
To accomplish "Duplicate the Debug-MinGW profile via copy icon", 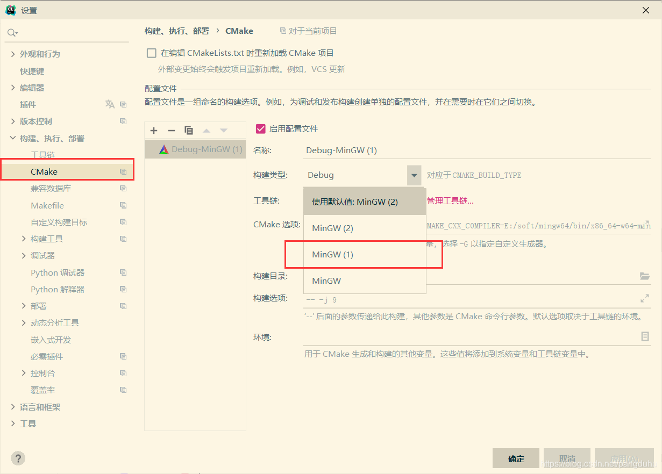I will point(189,130).
